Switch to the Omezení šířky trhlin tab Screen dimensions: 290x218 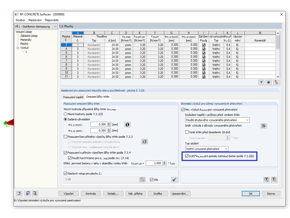point(98,97)
